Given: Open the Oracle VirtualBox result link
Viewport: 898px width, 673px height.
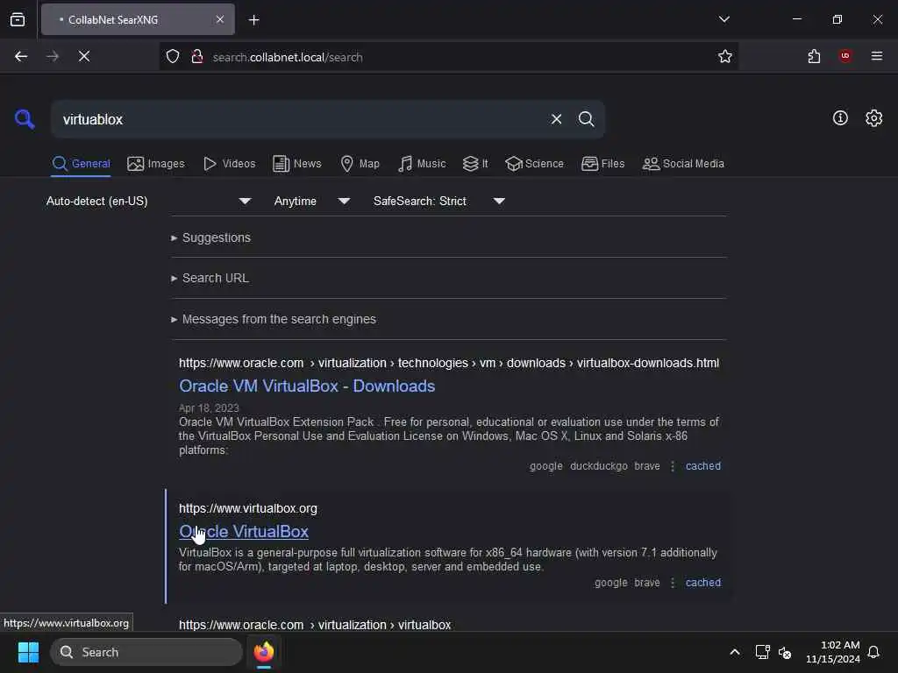Looking at the screenshot, I should [244, 532].
